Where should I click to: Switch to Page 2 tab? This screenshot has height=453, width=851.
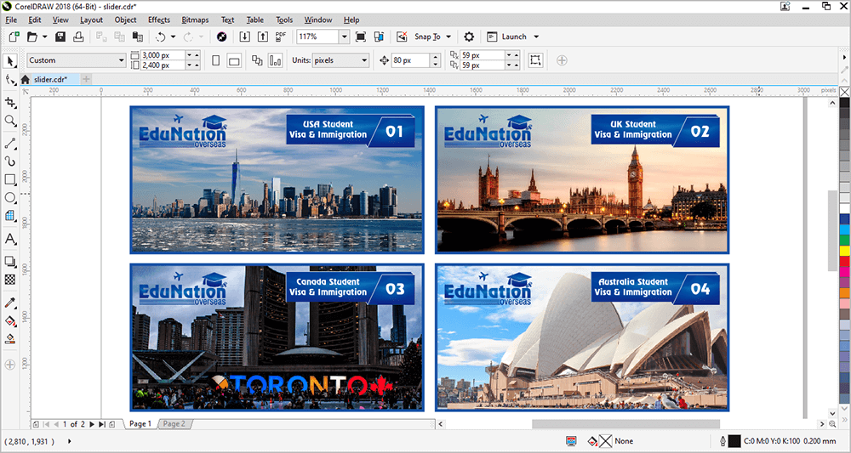(174, 424)
